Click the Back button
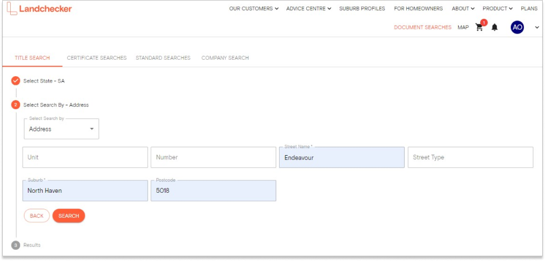 [x=37, y=216]
